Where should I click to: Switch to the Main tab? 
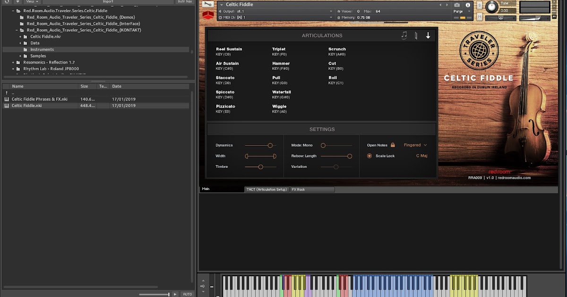(x=222, y=189)
